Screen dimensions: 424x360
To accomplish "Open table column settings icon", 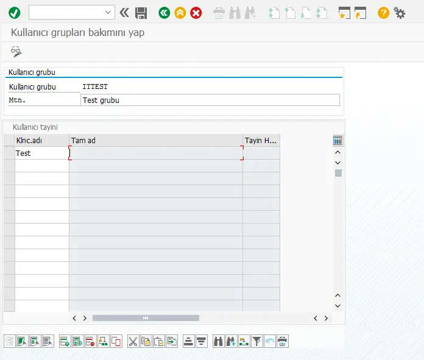I will coord(337,141).
